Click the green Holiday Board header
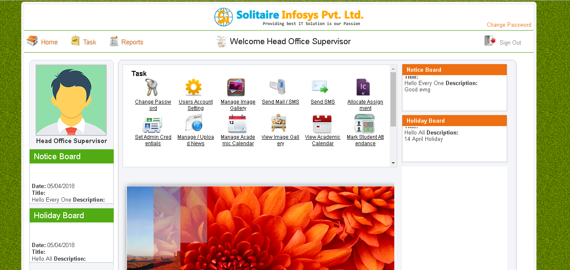Viewport: 570px width, 270px height. point(72,215)
